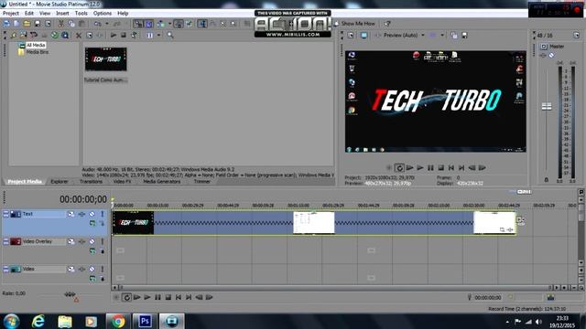The height and width of the screenshot is (329, 586).
Task: Open Compositing Mode for the Text track
Action: coord(92,223)
